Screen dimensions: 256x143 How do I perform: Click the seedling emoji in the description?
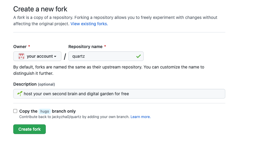pyautogui.click(x=20, y=94)
